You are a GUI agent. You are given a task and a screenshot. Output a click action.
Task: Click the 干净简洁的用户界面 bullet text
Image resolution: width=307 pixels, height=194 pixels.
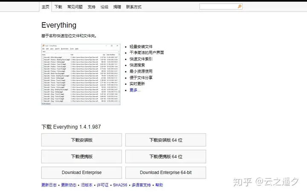pos(147,52)
